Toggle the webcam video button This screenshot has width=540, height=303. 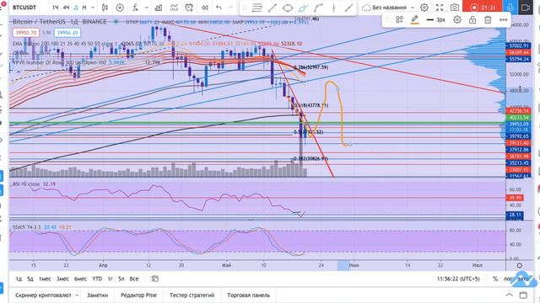[x=526, y=8]
